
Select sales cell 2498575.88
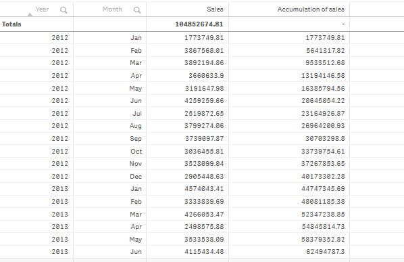click(x=204, y=227)
